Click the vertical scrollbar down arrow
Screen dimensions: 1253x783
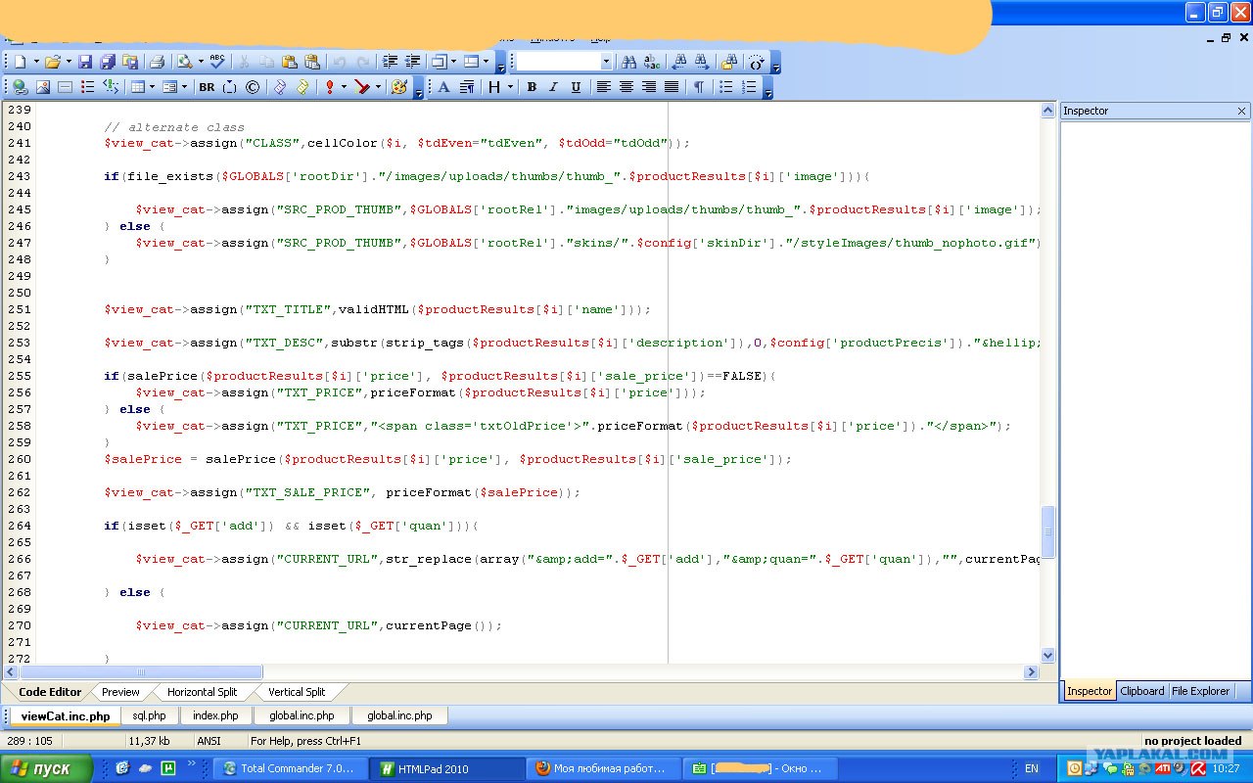(x=1048, y=656)
